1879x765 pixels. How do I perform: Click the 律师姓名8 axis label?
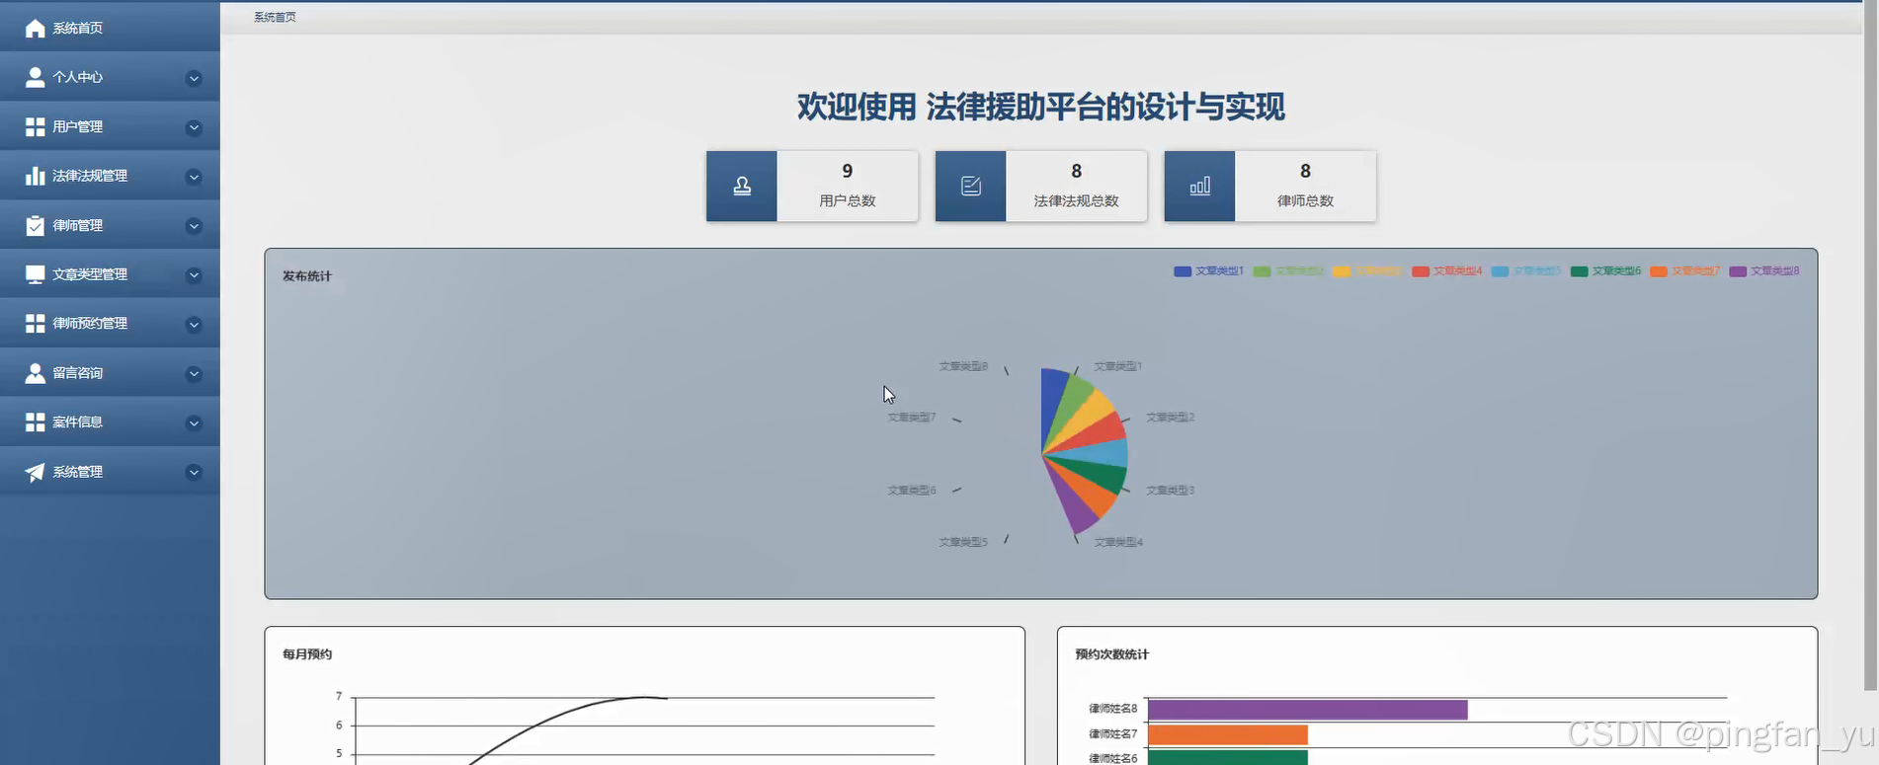[x=1112, y=709]
